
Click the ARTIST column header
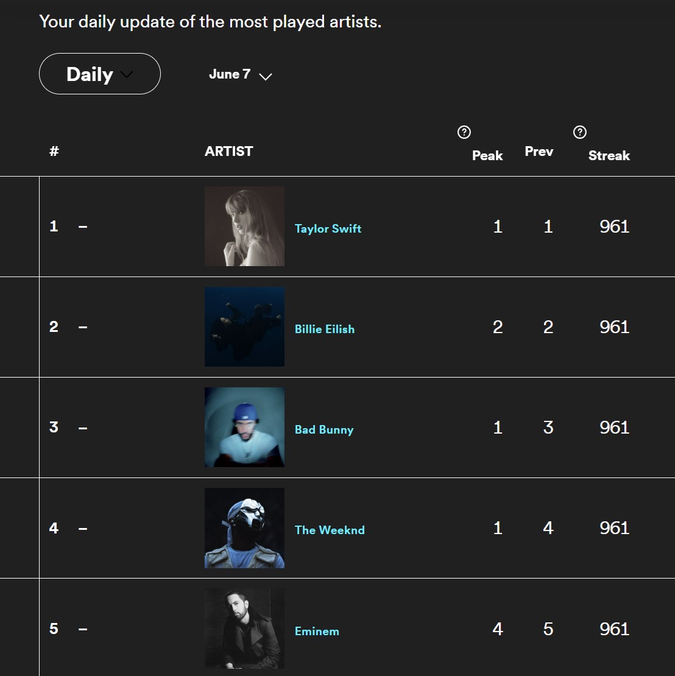(x=228, y=151)
